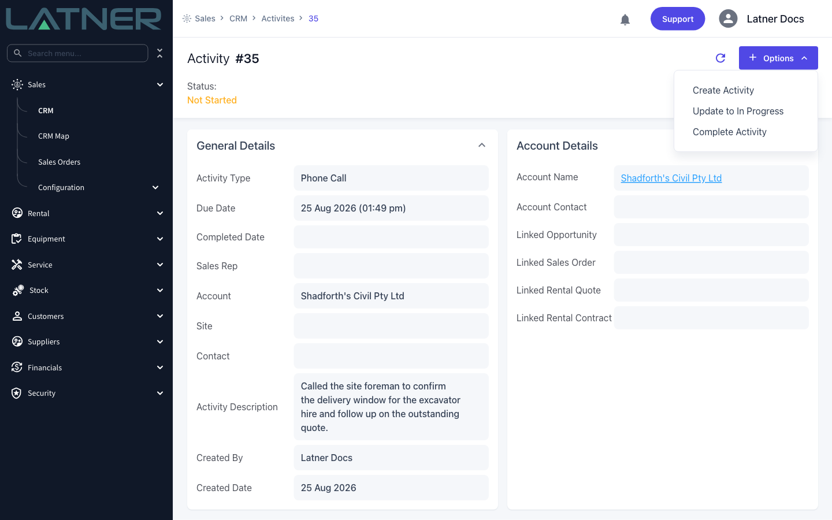Click into the Search menu field

[77, 53]
